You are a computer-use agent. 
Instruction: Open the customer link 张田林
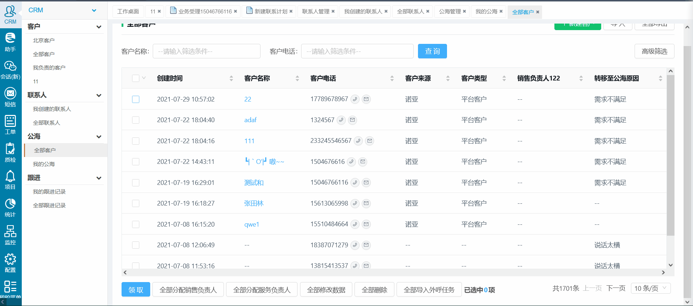(254, 203)
